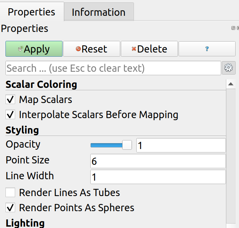The height and width of the screenshot is (228, 239).
Task: Switch to the Information tab
Action: pyautogui.click(x=98, y=12)
